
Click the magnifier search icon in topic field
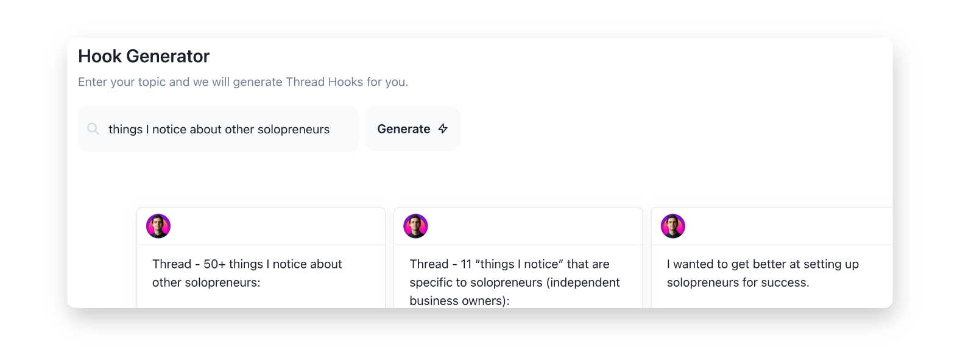(93, 129)
